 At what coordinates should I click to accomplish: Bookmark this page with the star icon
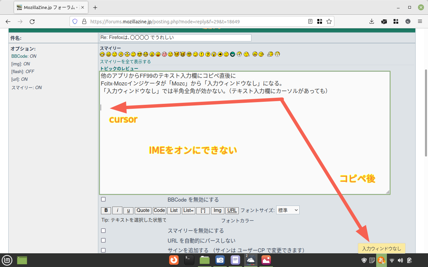pos(329,21)
